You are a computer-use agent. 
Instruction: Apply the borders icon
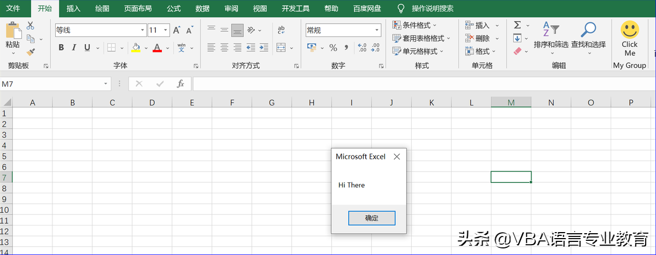[x=111, y=48]
